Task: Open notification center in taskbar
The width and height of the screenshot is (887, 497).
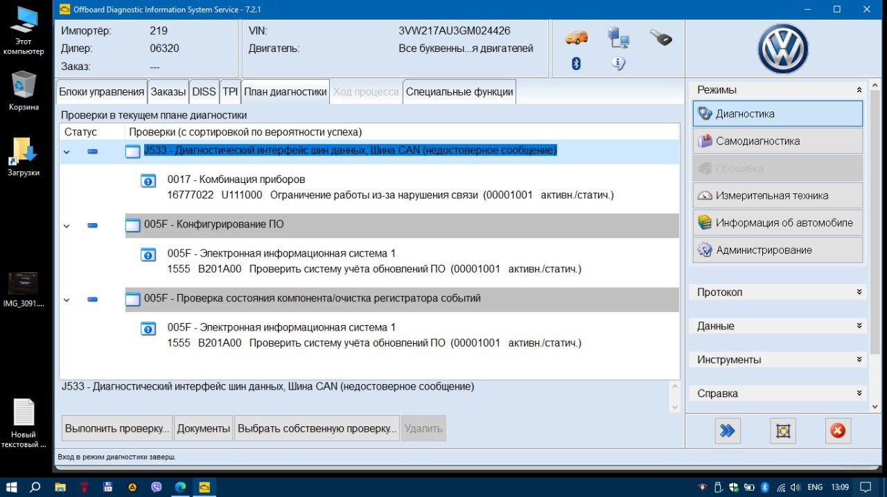Action: tap(866, 487)
